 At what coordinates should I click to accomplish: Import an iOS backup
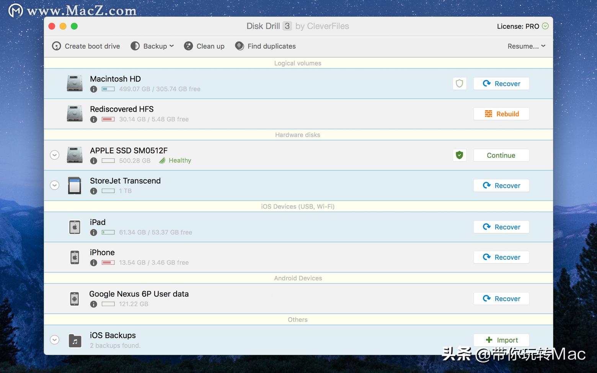pyautogui.click(x=501, y=340)
